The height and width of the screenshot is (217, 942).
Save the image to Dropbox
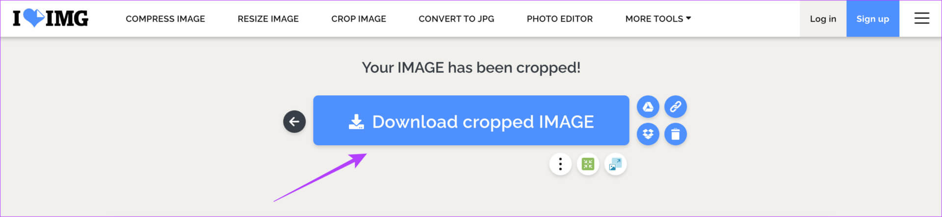pos(648,134)
